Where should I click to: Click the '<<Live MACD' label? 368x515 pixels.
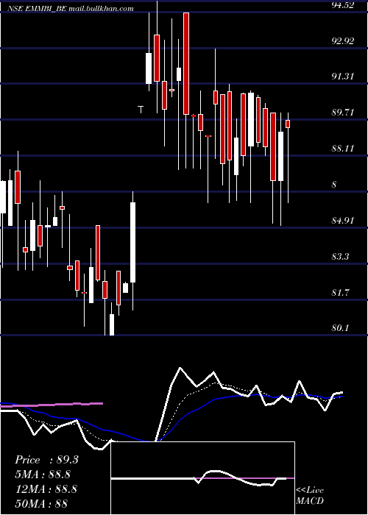[310, 495]
